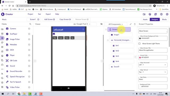Open the Kodular Creator logo

click(3, 14)
